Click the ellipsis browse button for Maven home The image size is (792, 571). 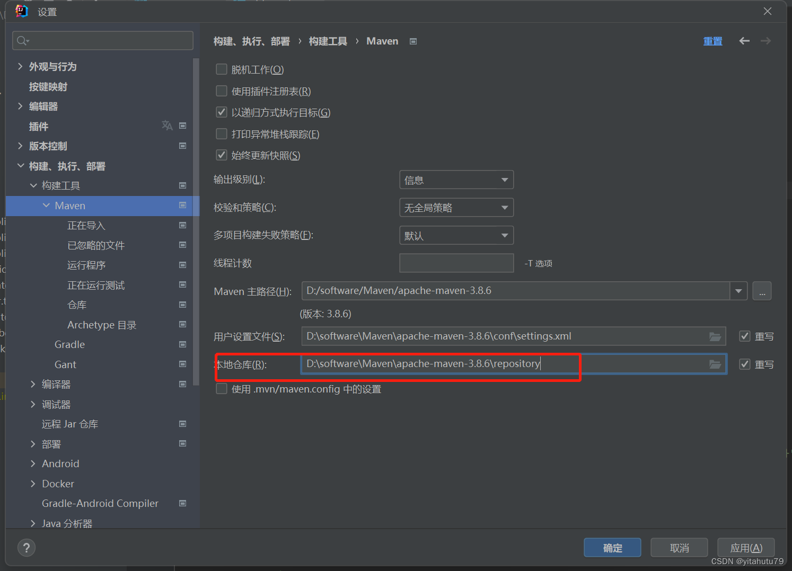tap(762, 291)
